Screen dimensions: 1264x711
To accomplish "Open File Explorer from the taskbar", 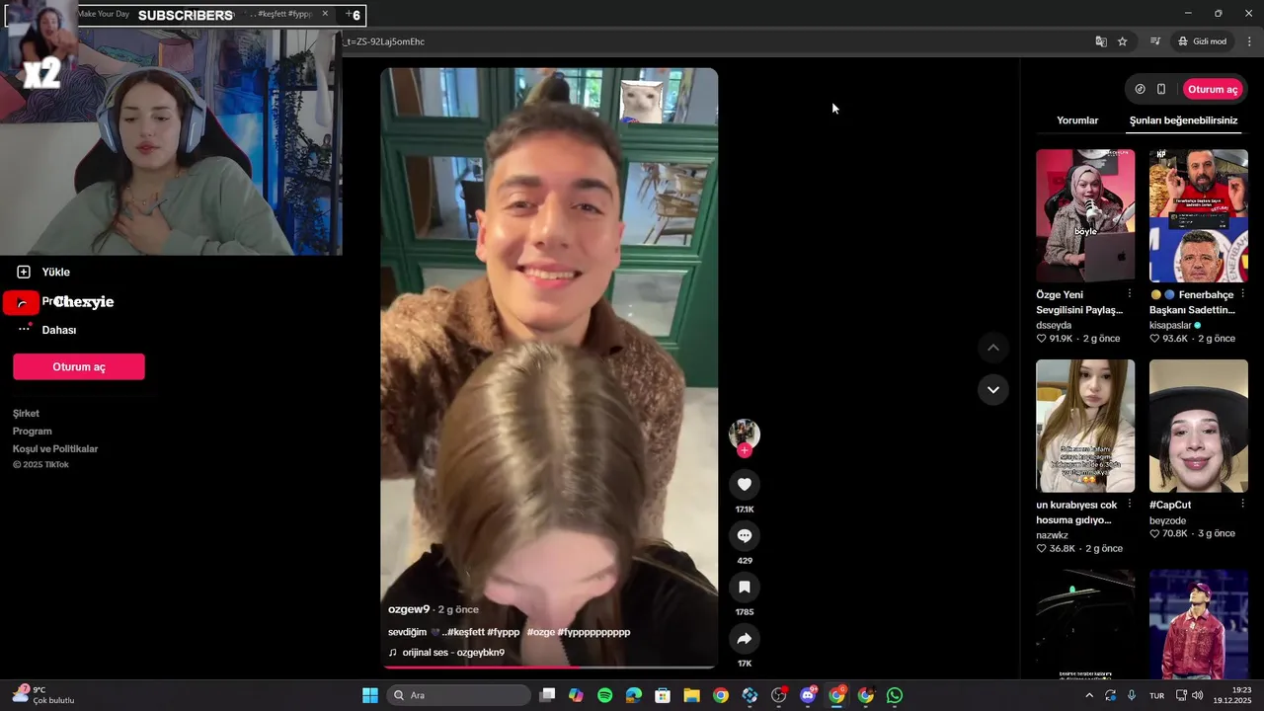I will pos(691,695).
